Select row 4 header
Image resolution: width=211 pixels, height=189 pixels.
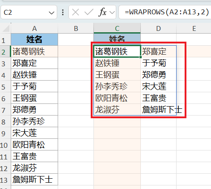[x=5, y=75]
